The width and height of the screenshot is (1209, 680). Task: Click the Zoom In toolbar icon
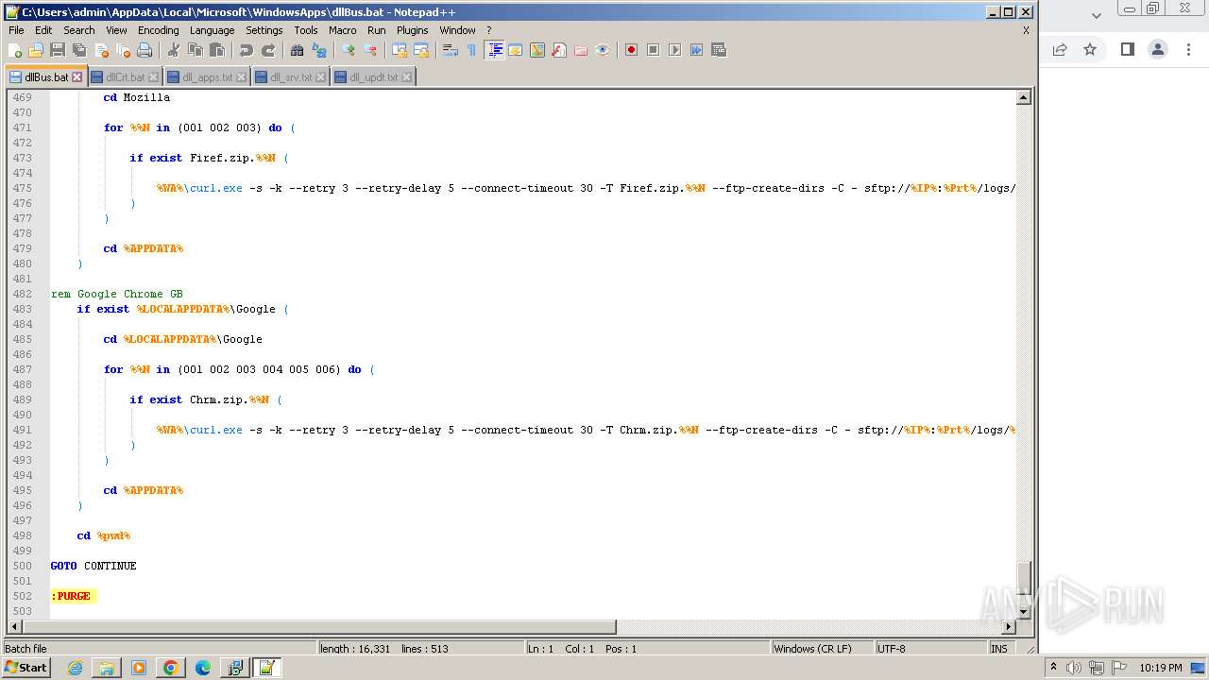pos(349,50)
